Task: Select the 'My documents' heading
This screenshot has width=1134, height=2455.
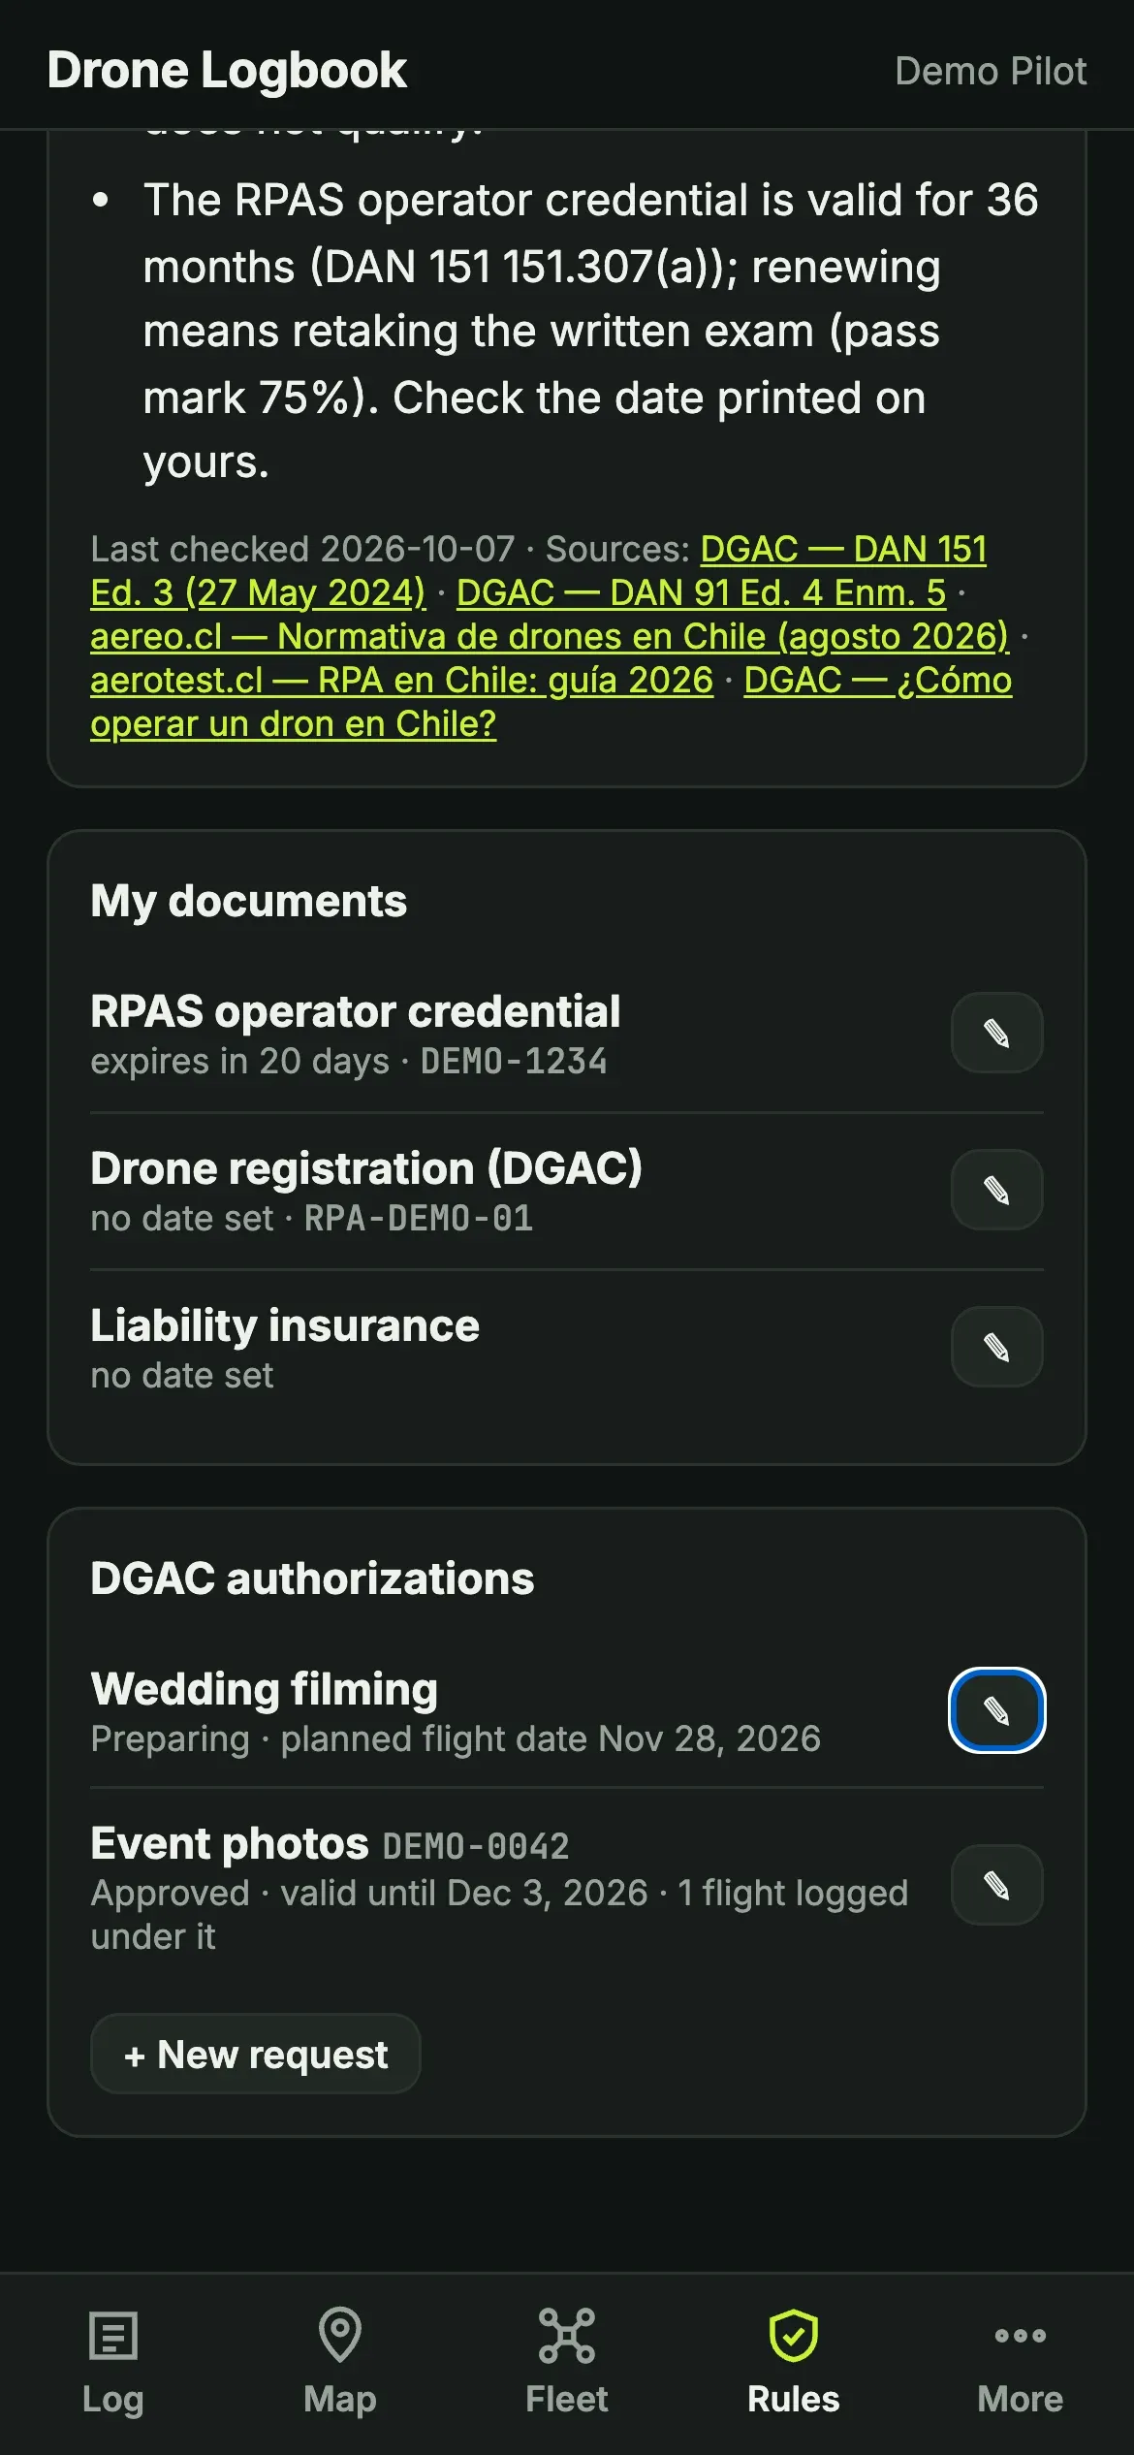Action: [x=249, y=901]
